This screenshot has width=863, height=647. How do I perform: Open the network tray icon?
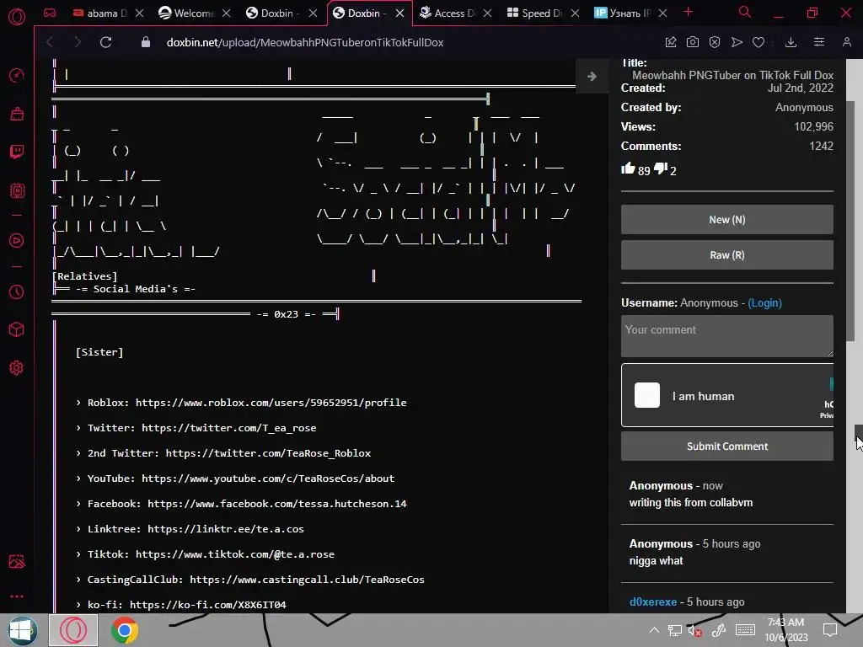(674, 630)
